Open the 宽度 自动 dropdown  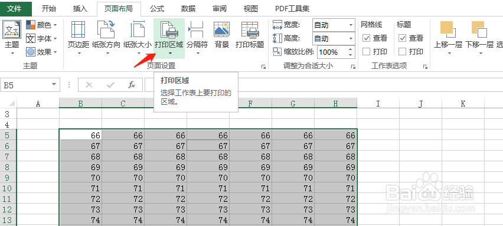pyautogui.click(x=350, y=25)
